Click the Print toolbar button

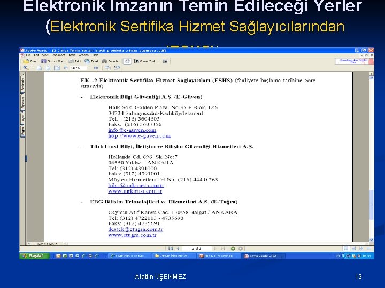point(75,61)
